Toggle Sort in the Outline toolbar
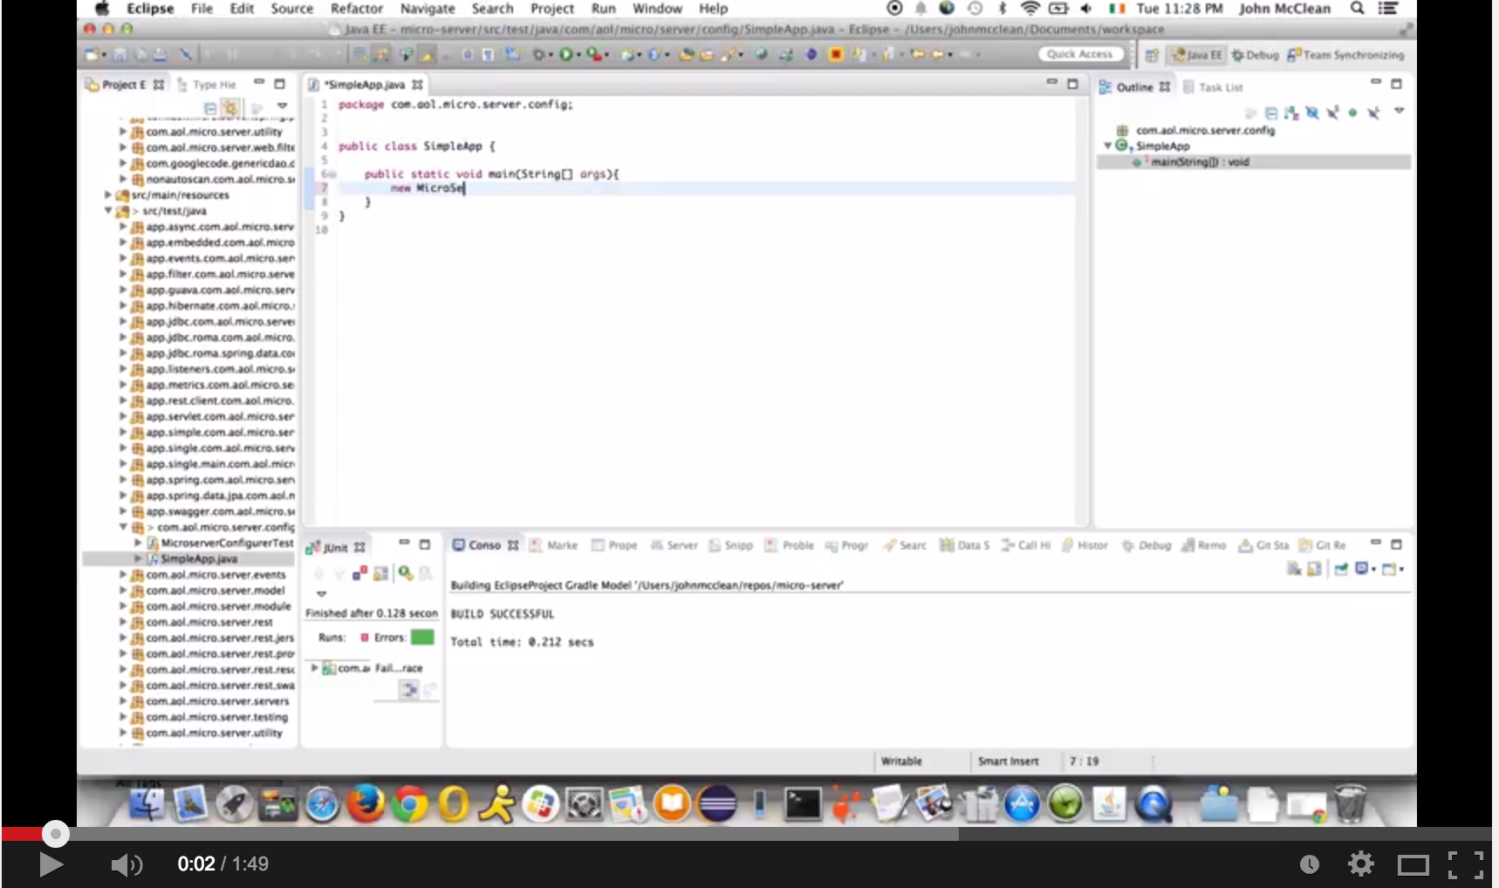 coord(1291,113)
